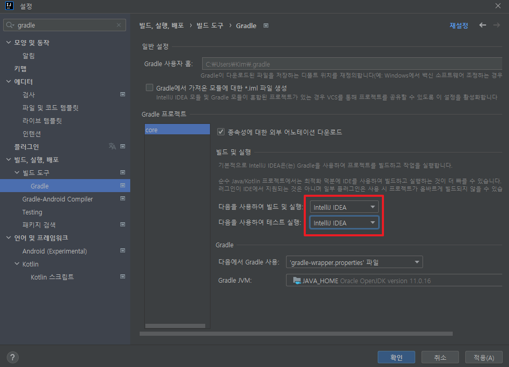
Task: Open 플러그인 settings page
Action: pyautogui.click(x=26, y=147)
